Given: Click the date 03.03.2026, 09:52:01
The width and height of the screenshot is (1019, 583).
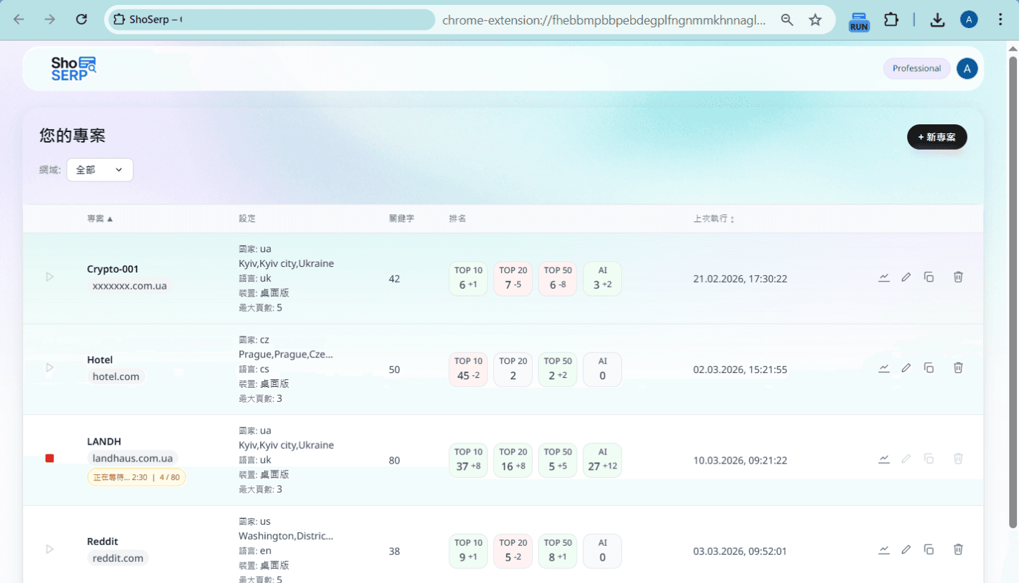Looking at the screenshot, I should tap(740, 551).
